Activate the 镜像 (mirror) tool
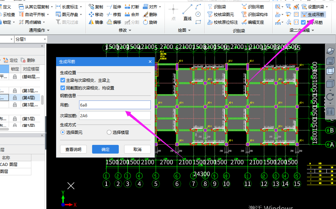This screenshot has width=336, height=209. coord(96,22)
